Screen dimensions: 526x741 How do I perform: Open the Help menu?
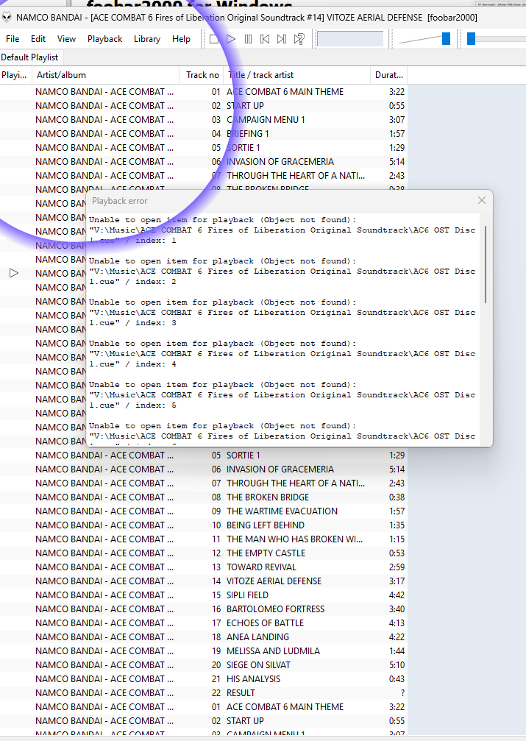(x=181, y=39)
